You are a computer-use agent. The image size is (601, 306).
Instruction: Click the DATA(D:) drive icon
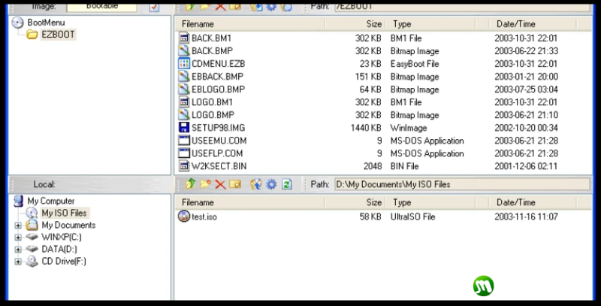pos(32,250)
